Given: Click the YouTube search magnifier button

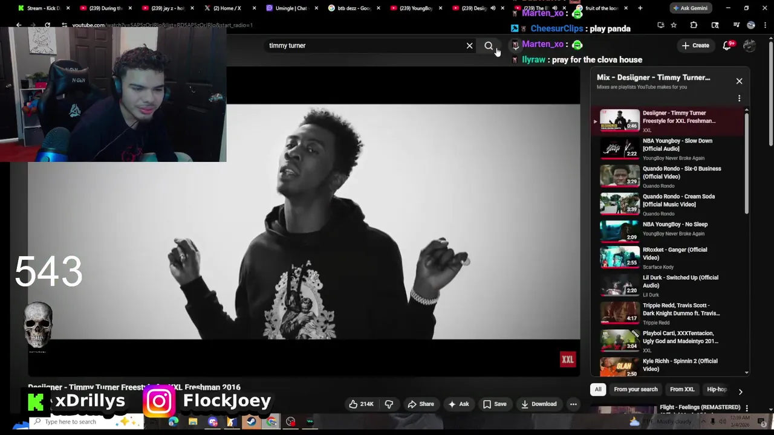Looking at the screenshot, I should click(x=489, y=45).
